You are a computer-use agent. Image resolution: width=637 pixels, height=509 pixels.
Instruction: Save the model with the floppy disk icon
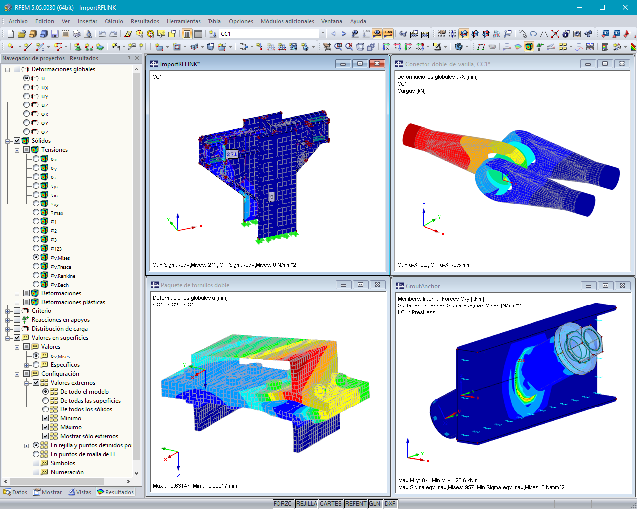[55, 34]
